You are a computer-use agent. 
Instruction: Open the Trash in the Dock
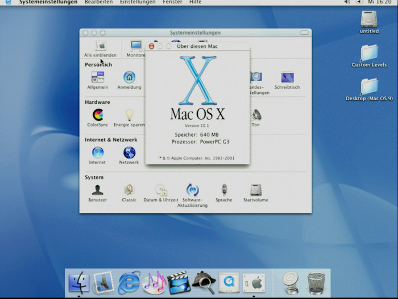pos(316,283)
